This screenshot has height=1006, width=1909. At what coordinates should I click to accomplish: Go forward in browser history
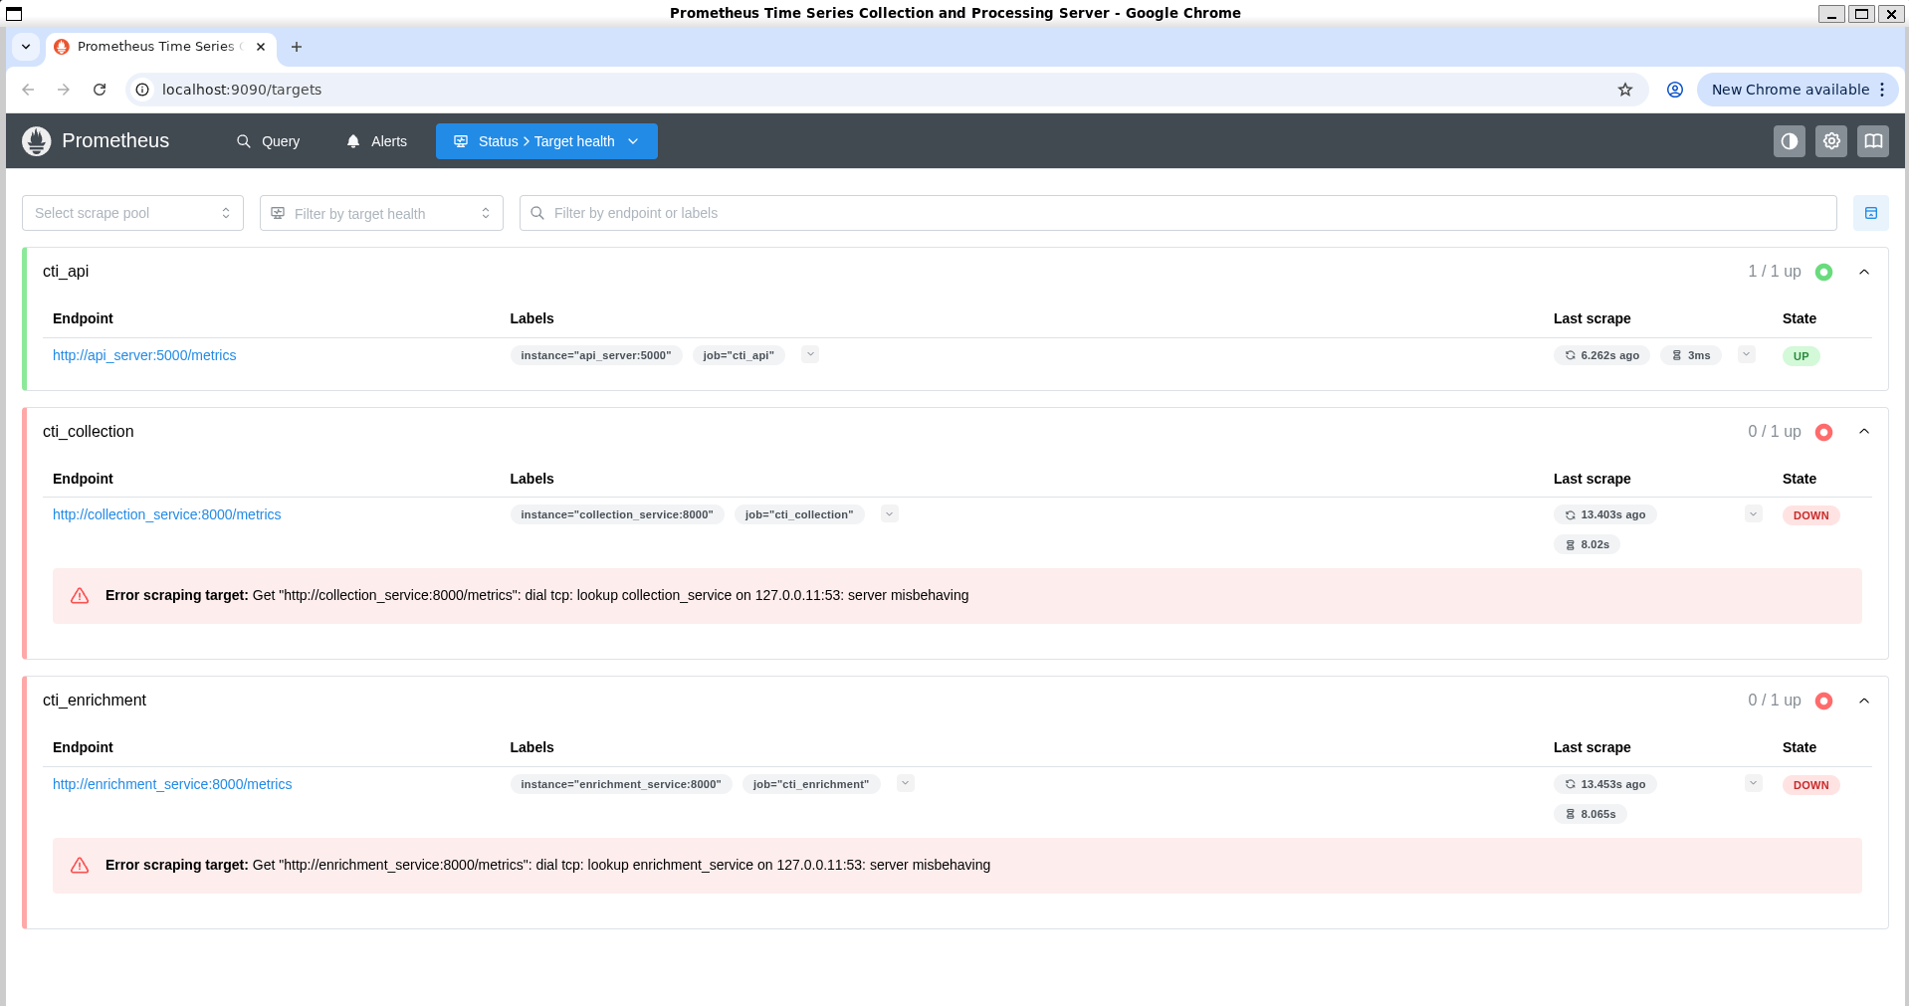[64, 90]
